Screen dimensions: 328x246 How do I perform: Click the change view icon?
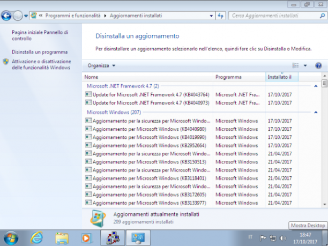point(295,66)
